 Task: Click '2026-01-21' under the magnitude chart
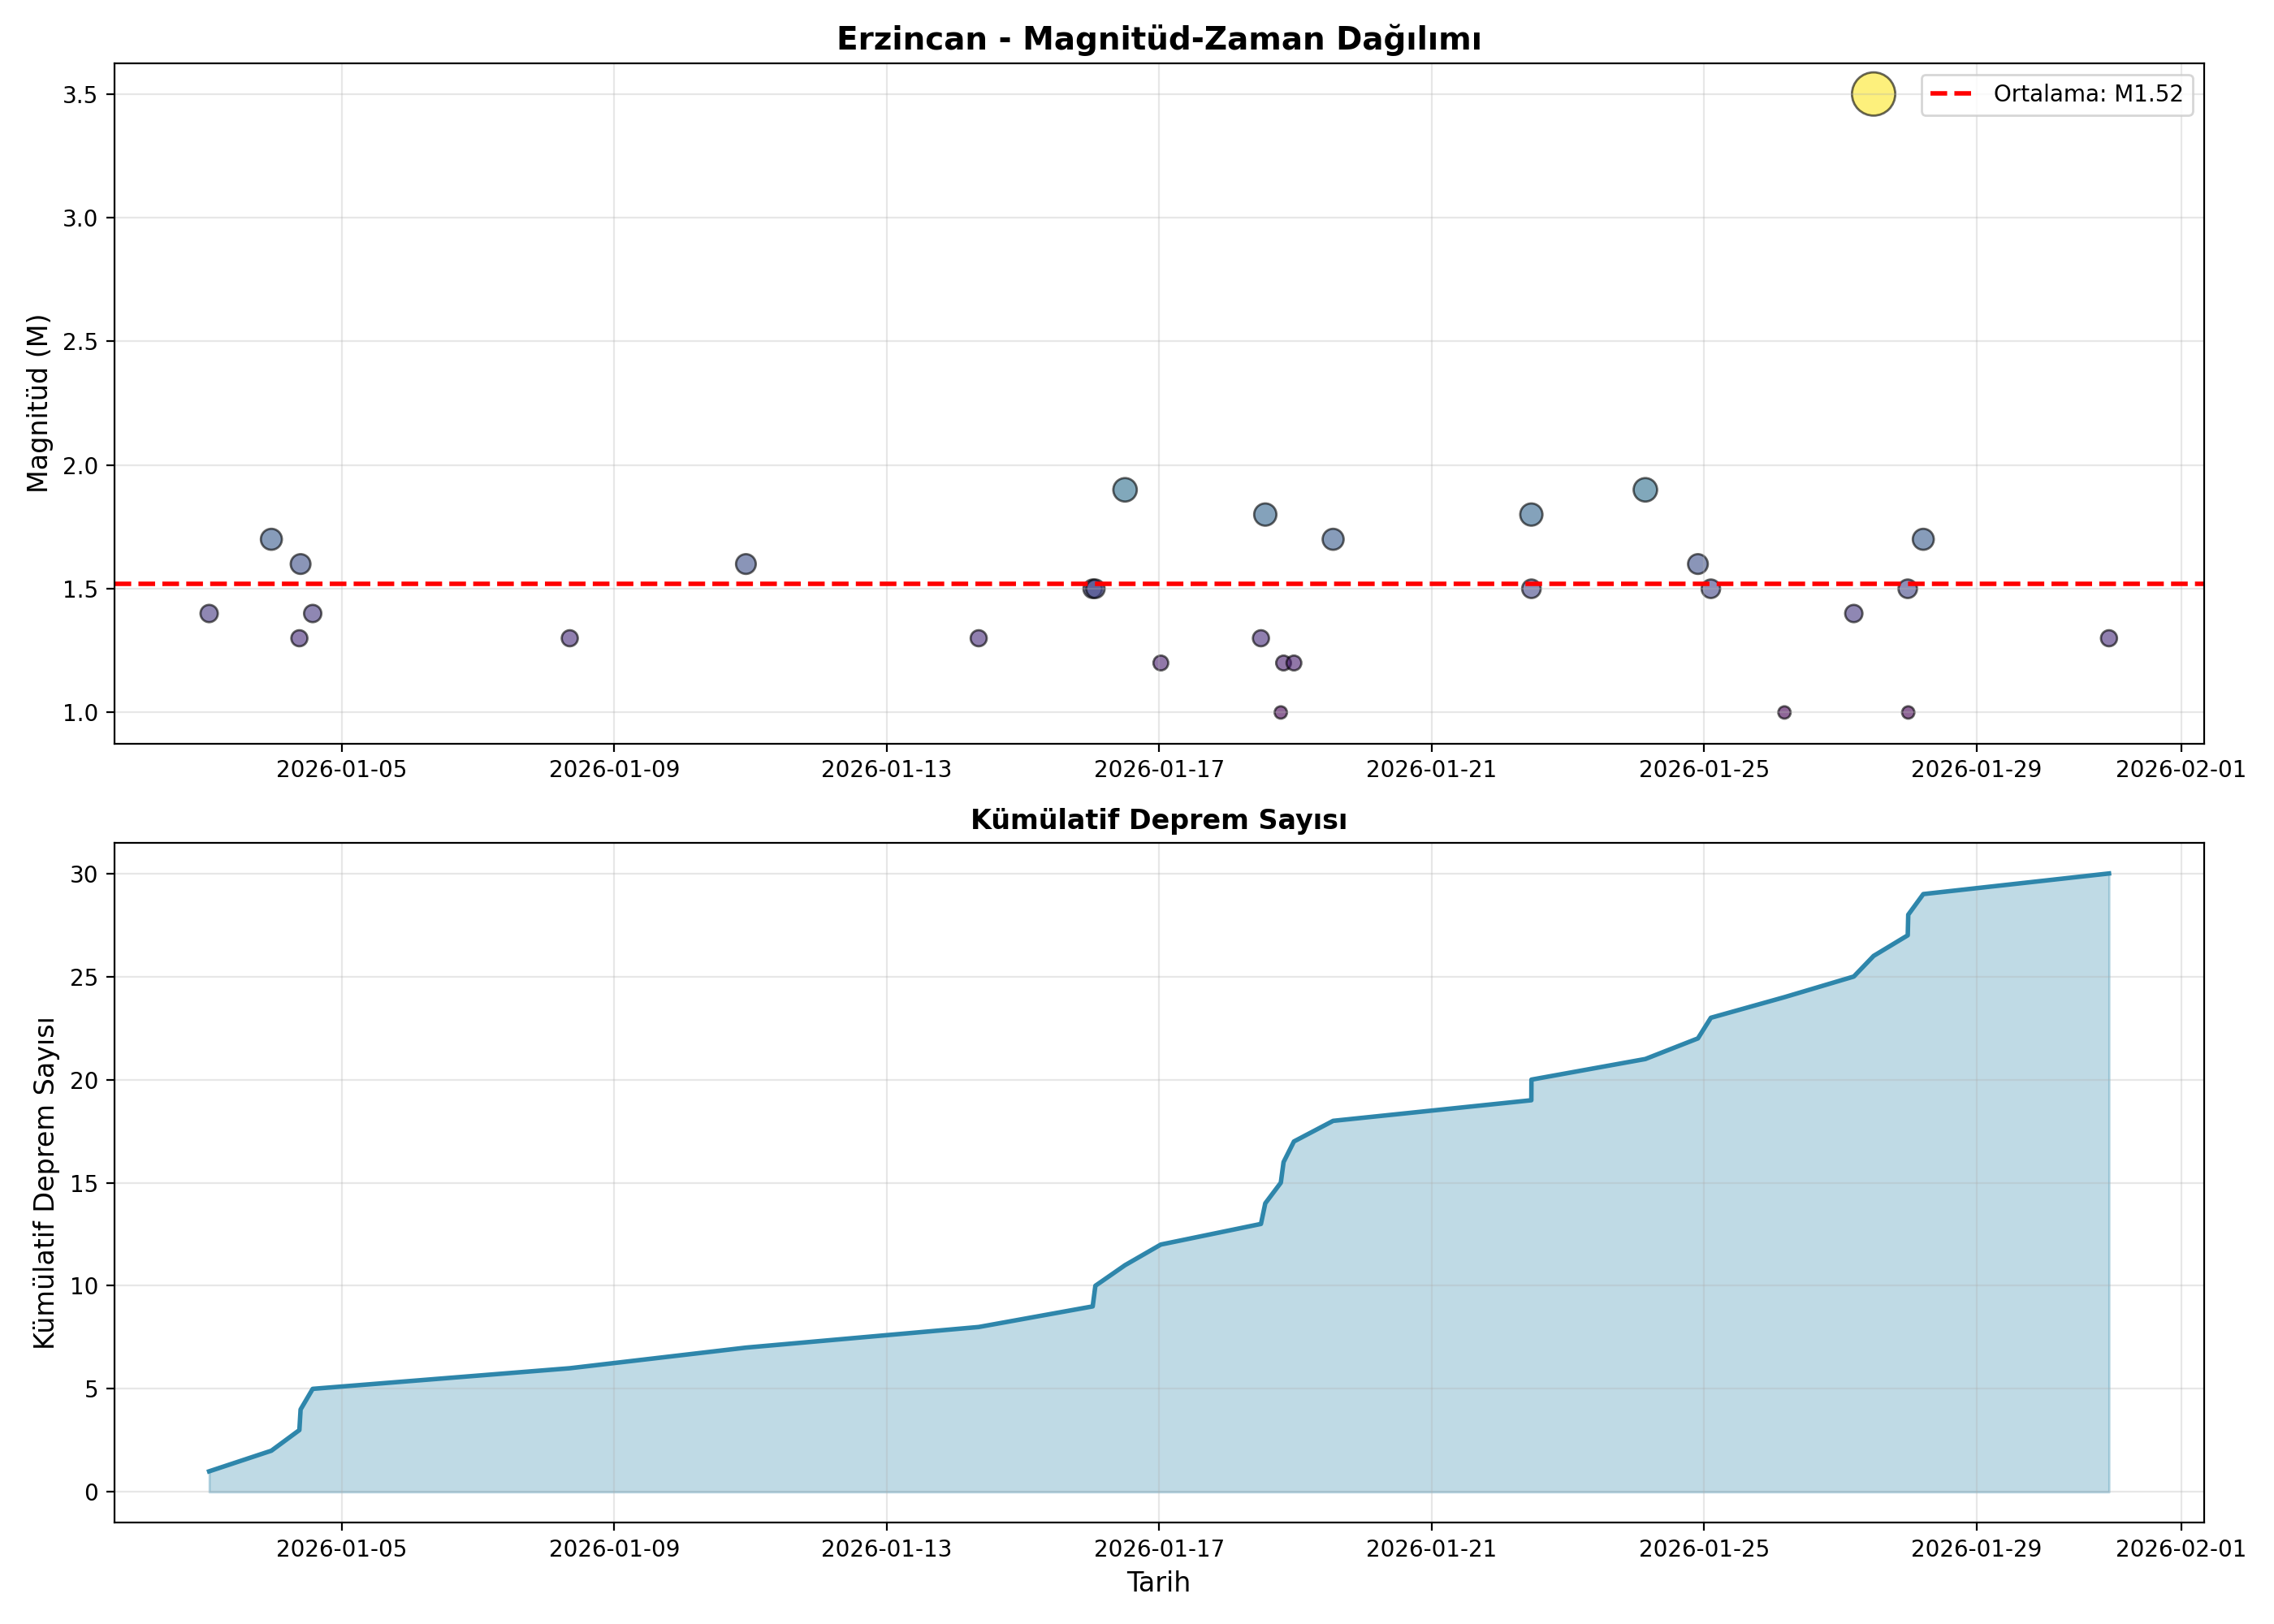point(1432,769)
